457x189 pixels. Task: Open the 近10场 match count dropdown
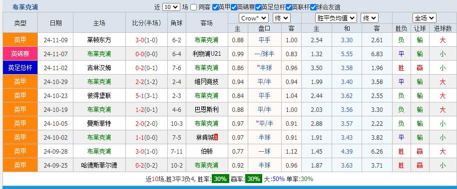tap(171, 7)
